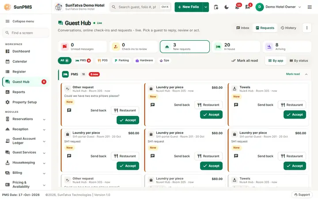Click the Support button

[x=302, y=195]
